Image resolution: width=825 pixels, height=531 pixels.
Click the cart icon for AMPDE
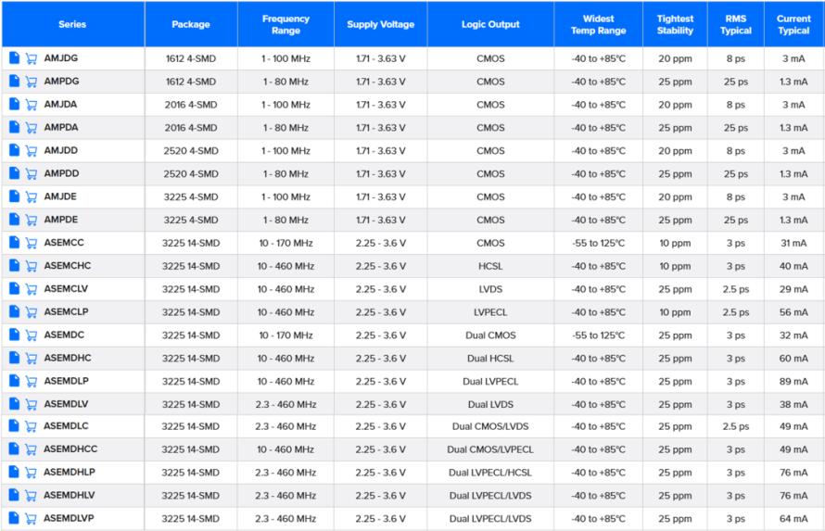click(x=31, y=220)
